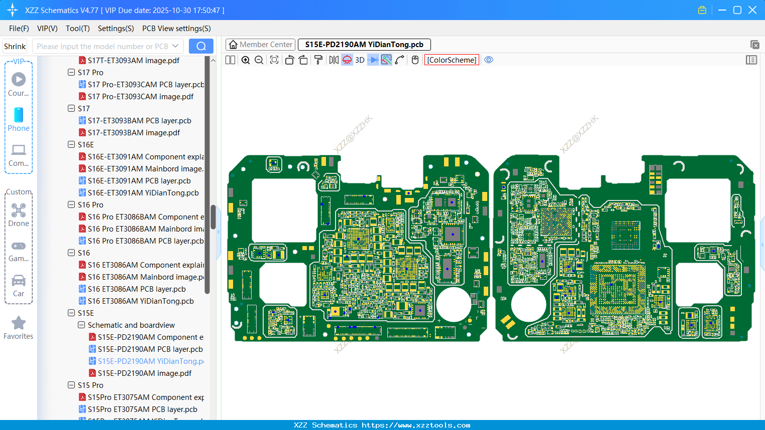Switch to the Member Center tab
765x430 pixels.
click(261, 45)
